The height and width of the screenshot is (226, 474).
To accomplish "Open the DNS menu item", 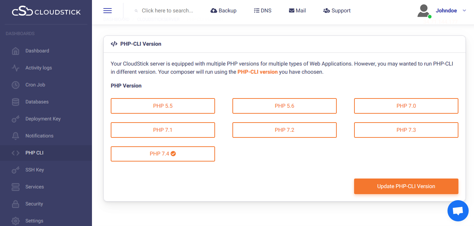I will click(x=262, y=11).
